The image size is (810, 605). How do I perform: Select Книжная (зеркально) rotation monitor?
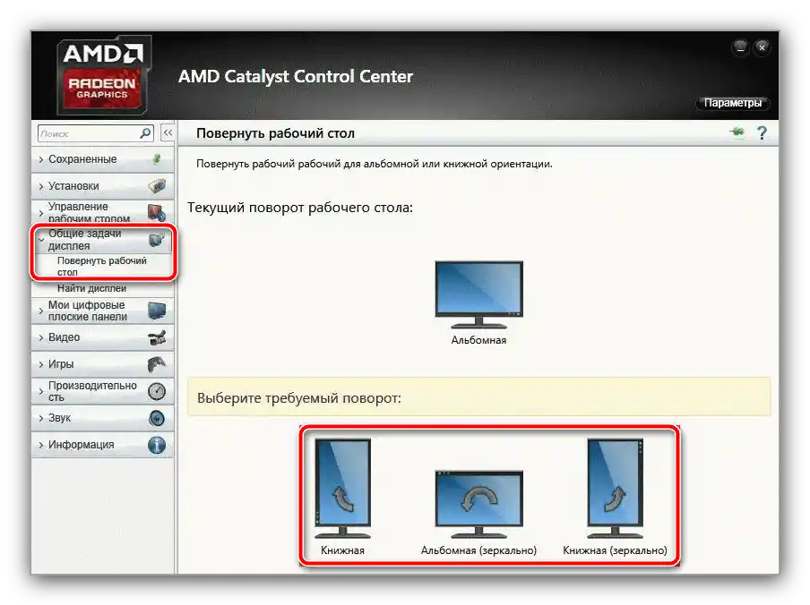point(615,489)
